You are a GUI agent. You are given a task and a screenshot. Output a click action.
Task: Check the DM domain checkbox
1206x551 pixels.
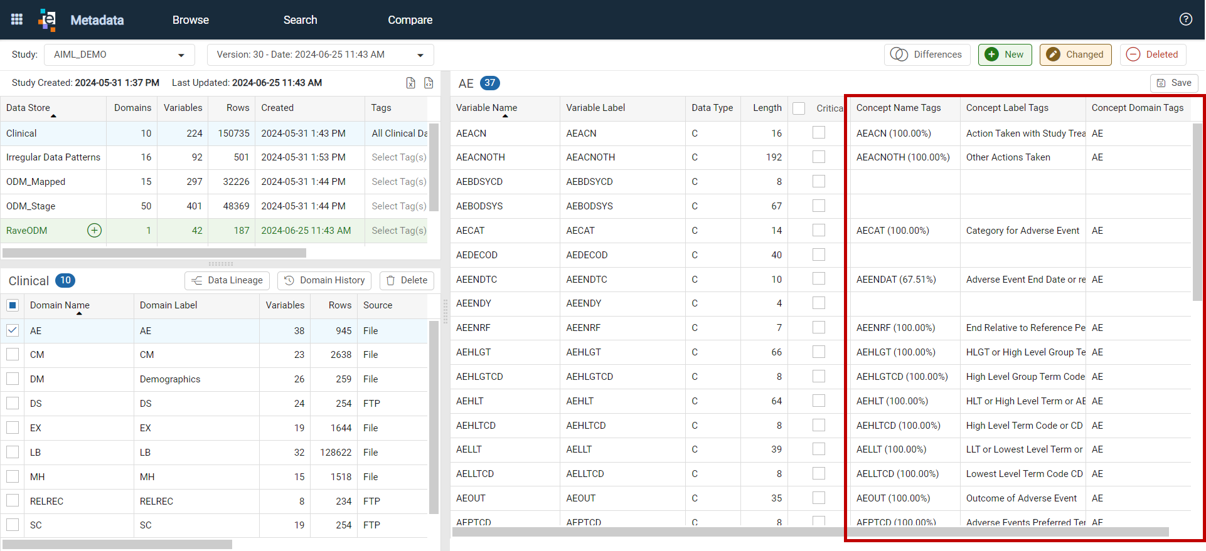coord(13,379)
